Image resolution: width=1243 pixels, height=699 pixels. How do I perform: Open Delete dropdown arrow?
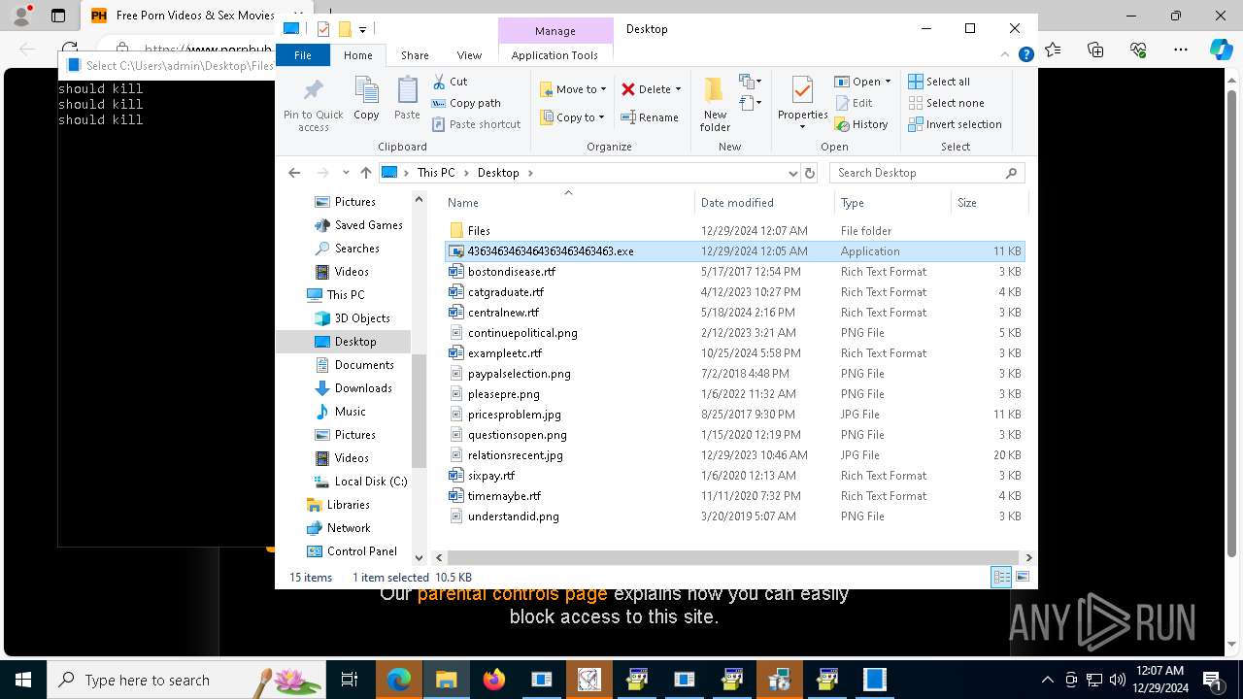pos(678,89)
